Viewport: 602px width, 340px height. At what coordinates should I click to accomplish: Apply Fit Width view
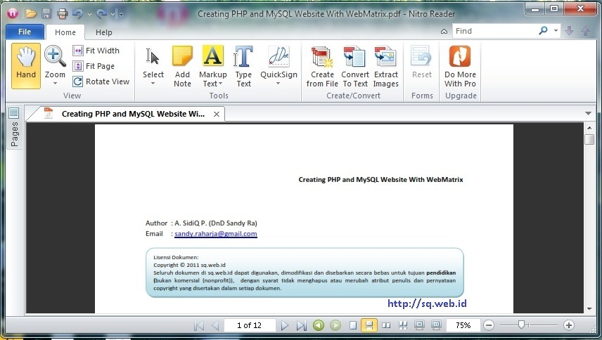tap(96, 51)
